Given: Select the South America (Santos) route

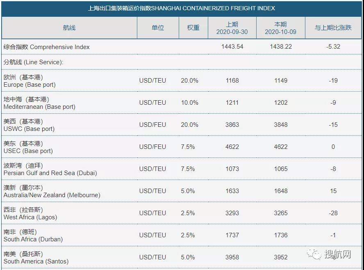Looking at the screenshot, I should click(x=36, y=258).
